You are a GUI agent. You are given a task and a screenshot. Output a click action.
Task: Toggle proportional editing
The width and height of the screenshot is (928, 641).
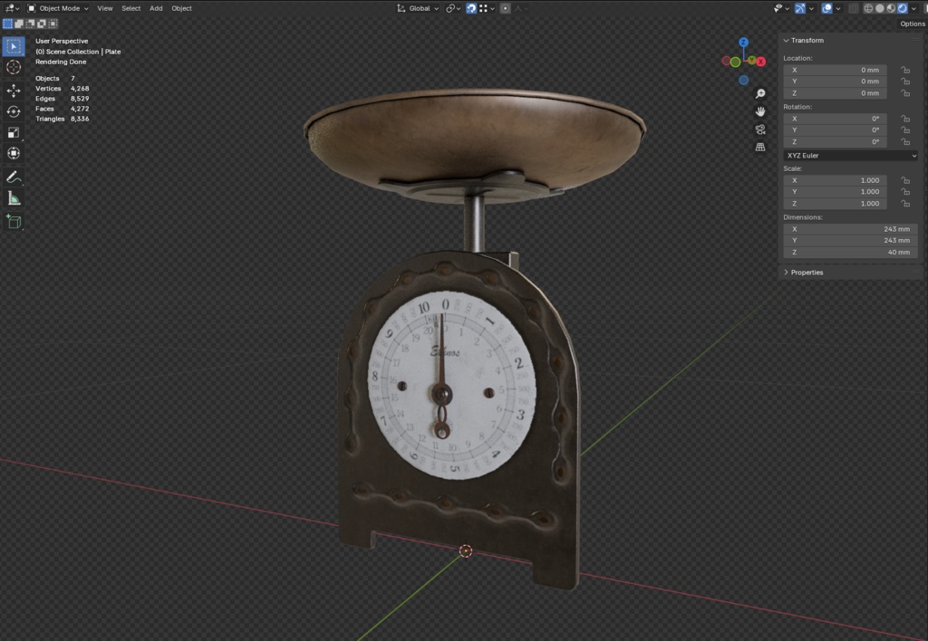(505, 8)
